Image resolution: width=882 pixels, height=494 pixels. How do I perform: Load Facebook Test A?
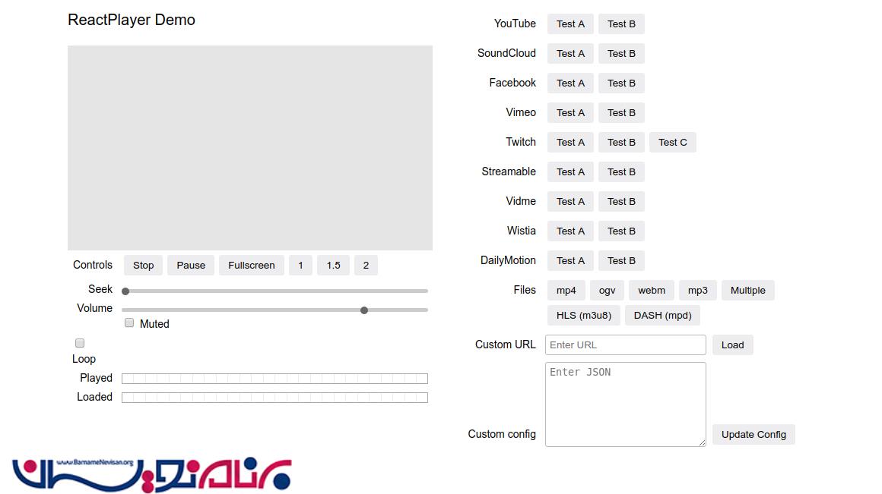[x=570, y=83]
